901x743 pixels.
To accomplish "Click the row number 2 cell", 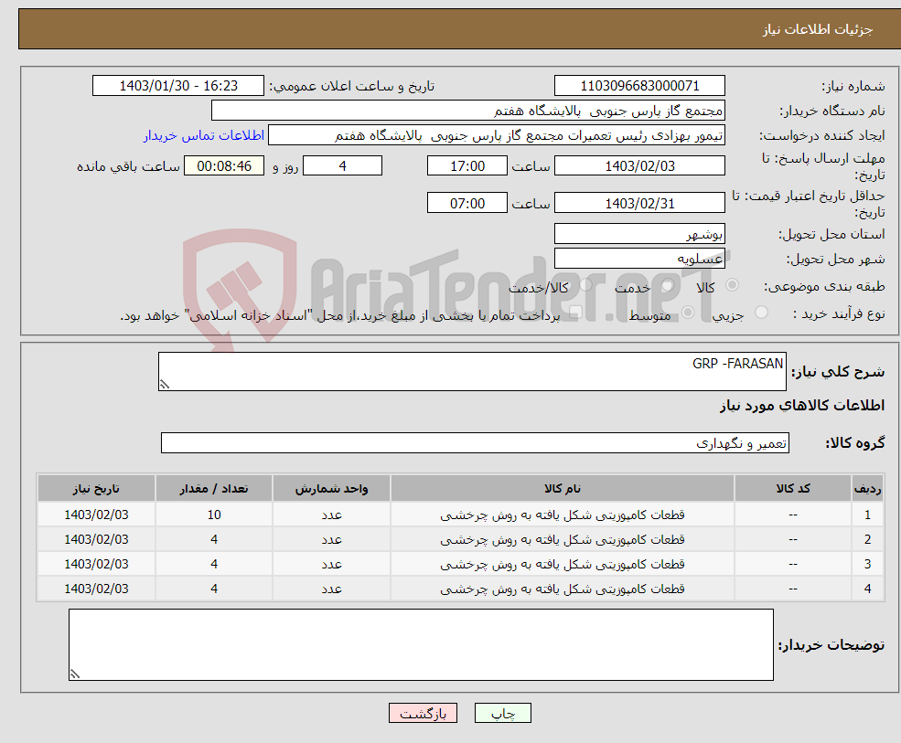I will coord(868,540).
